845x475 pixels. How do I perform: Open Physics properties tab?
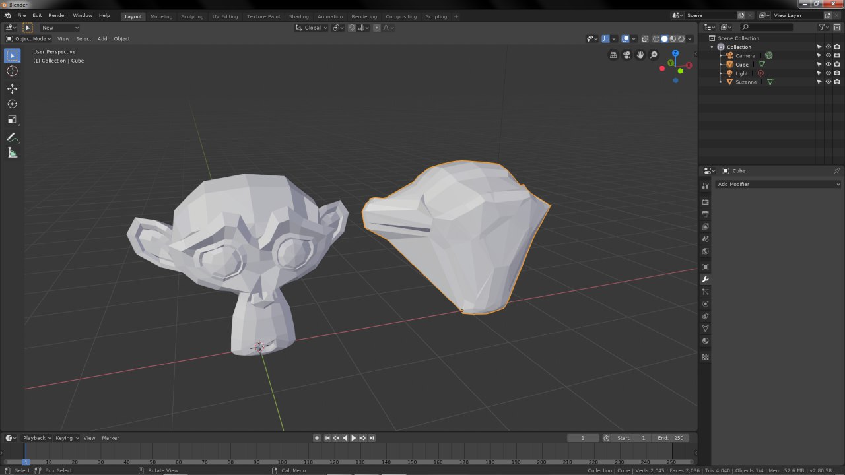tap(705, 304)
